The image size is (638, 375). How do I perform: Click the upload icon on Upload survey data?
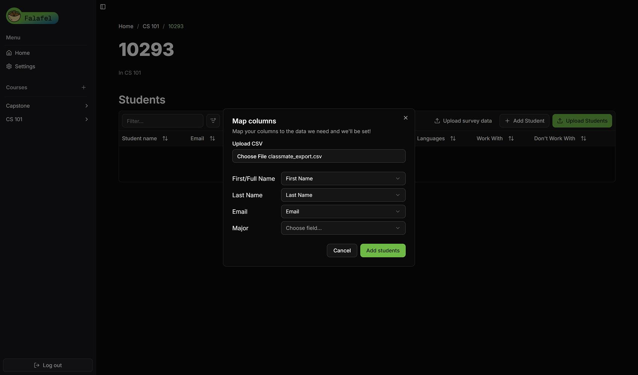coord(437,120)
